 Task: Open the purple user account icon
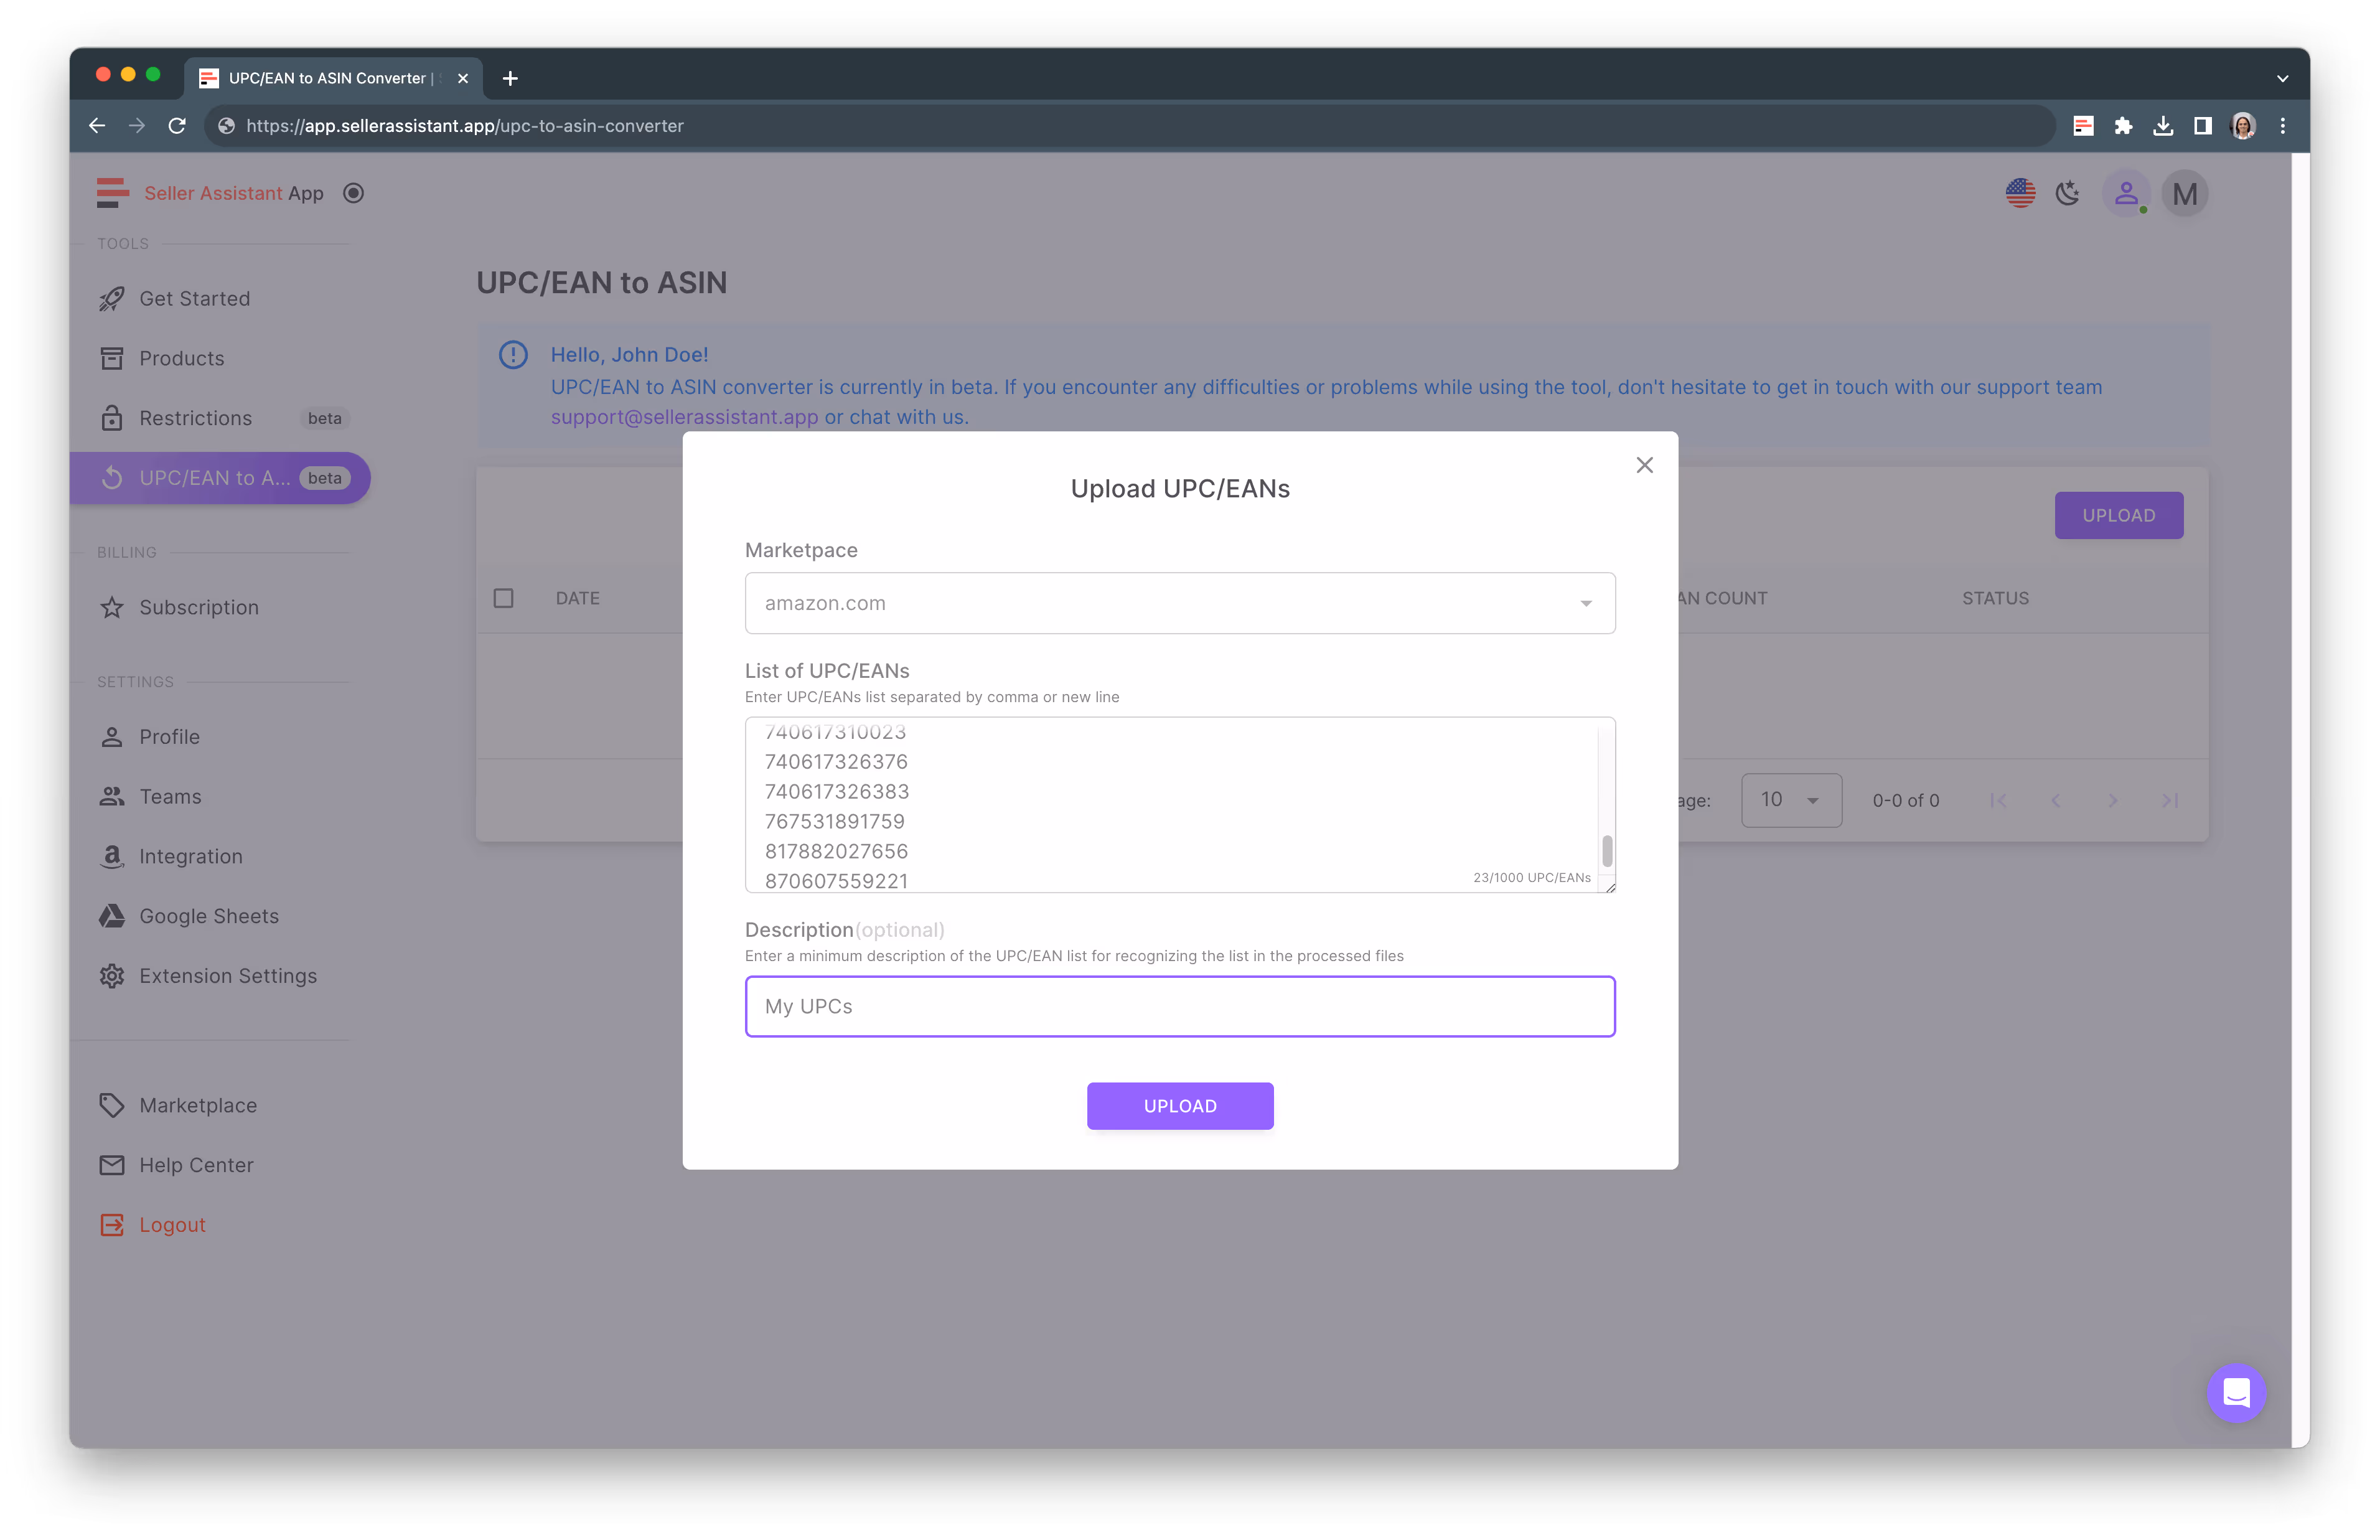tap(2125, 193)
